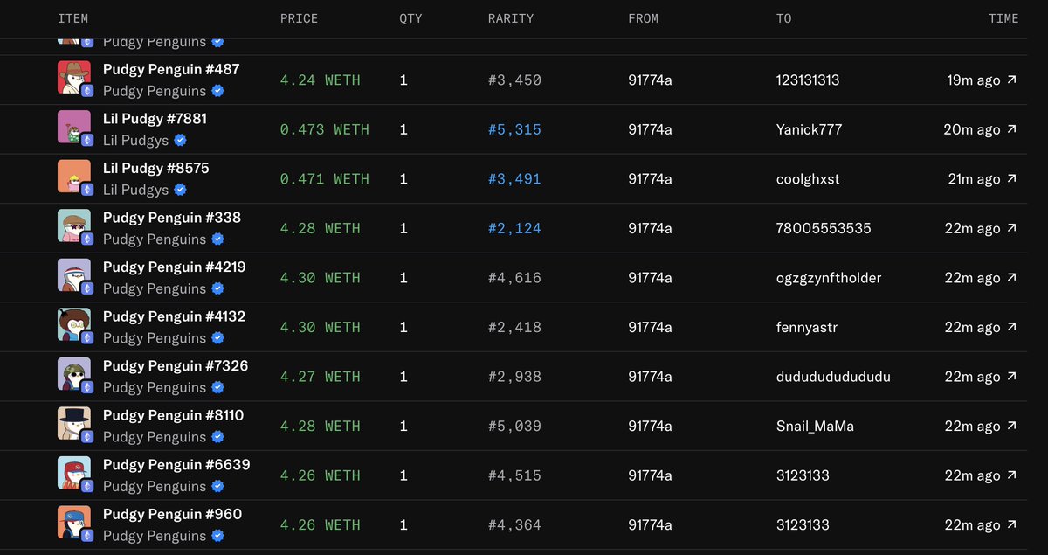
Task: Open buyer profile 123131313
Action: [808, 80]
